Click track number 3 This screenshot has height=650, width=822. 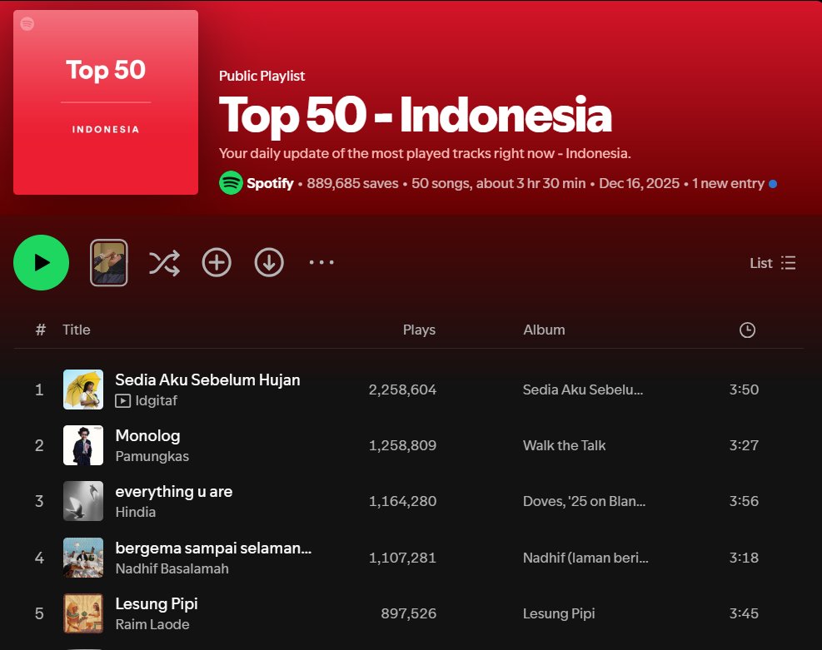coord(39,501)
